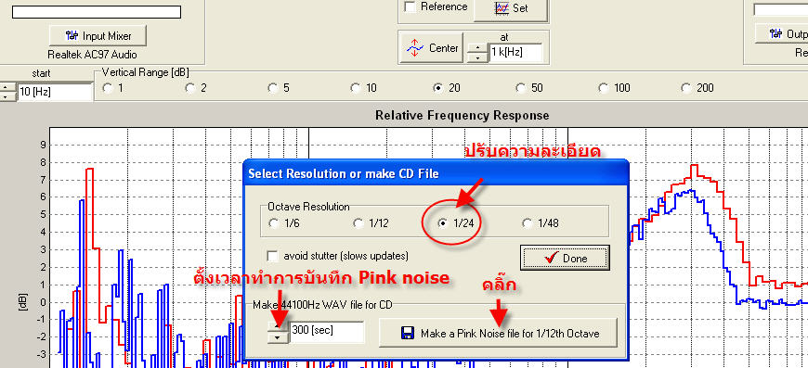Decrease the start frequency stepper
Screen dimensions: 808x368
(x=6, y=97)
